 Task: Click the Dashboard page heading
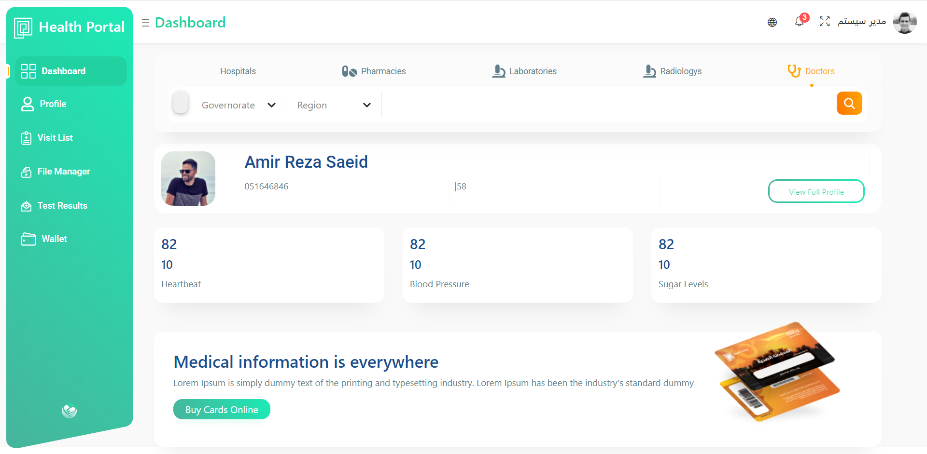(190, 23)
